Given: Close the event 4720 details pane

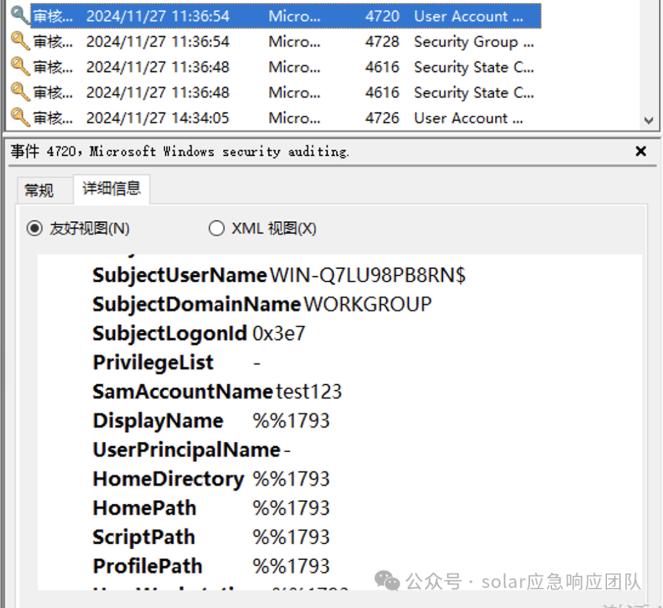Looking at the screenshot, I should [641, 151].
